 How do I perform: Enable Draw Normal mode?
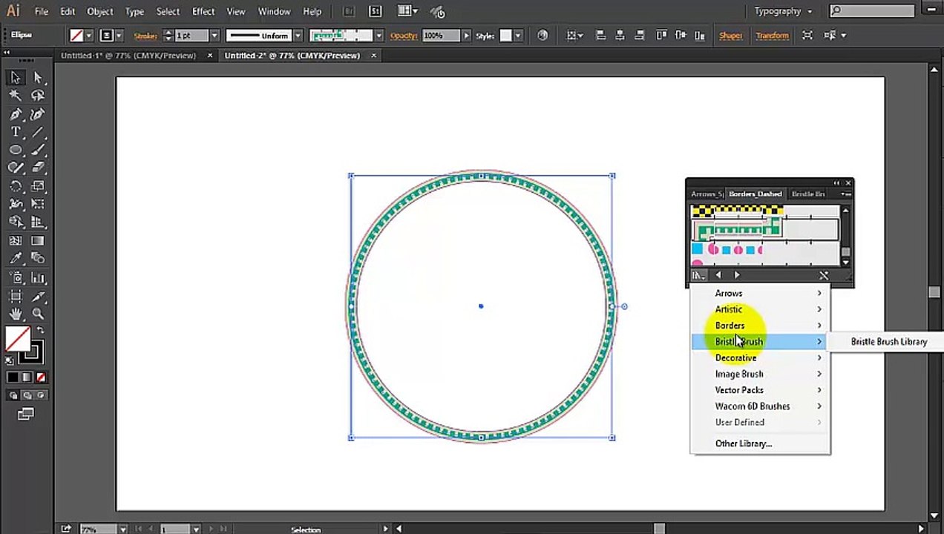(x=13, y=396)
